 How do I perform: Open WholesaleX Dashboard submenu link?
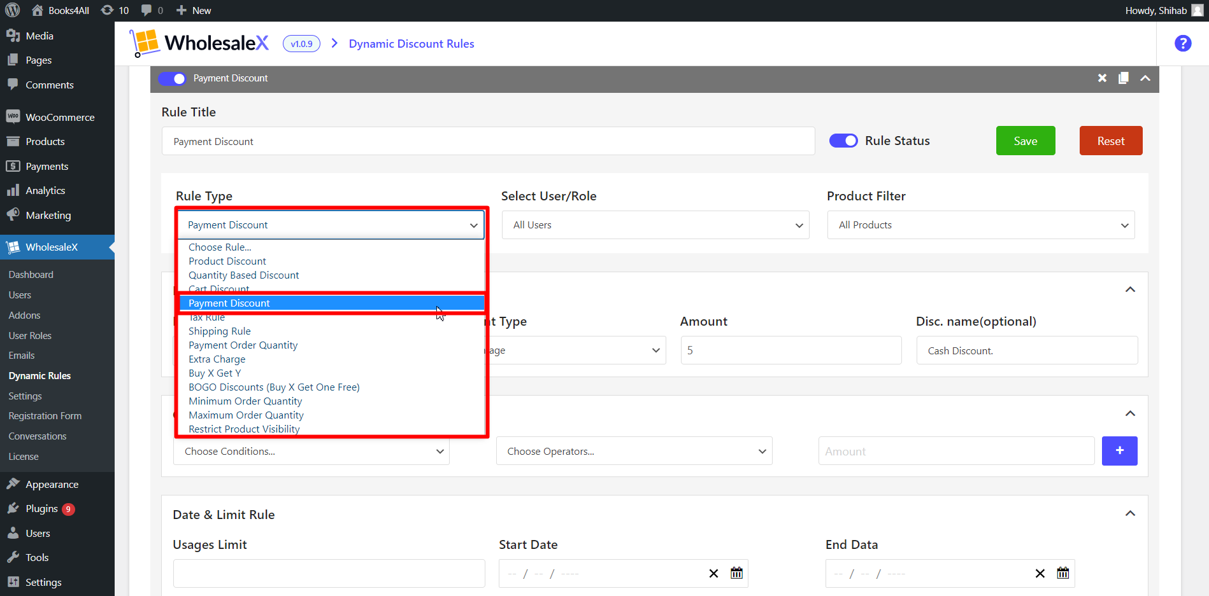tap(31, 274)
